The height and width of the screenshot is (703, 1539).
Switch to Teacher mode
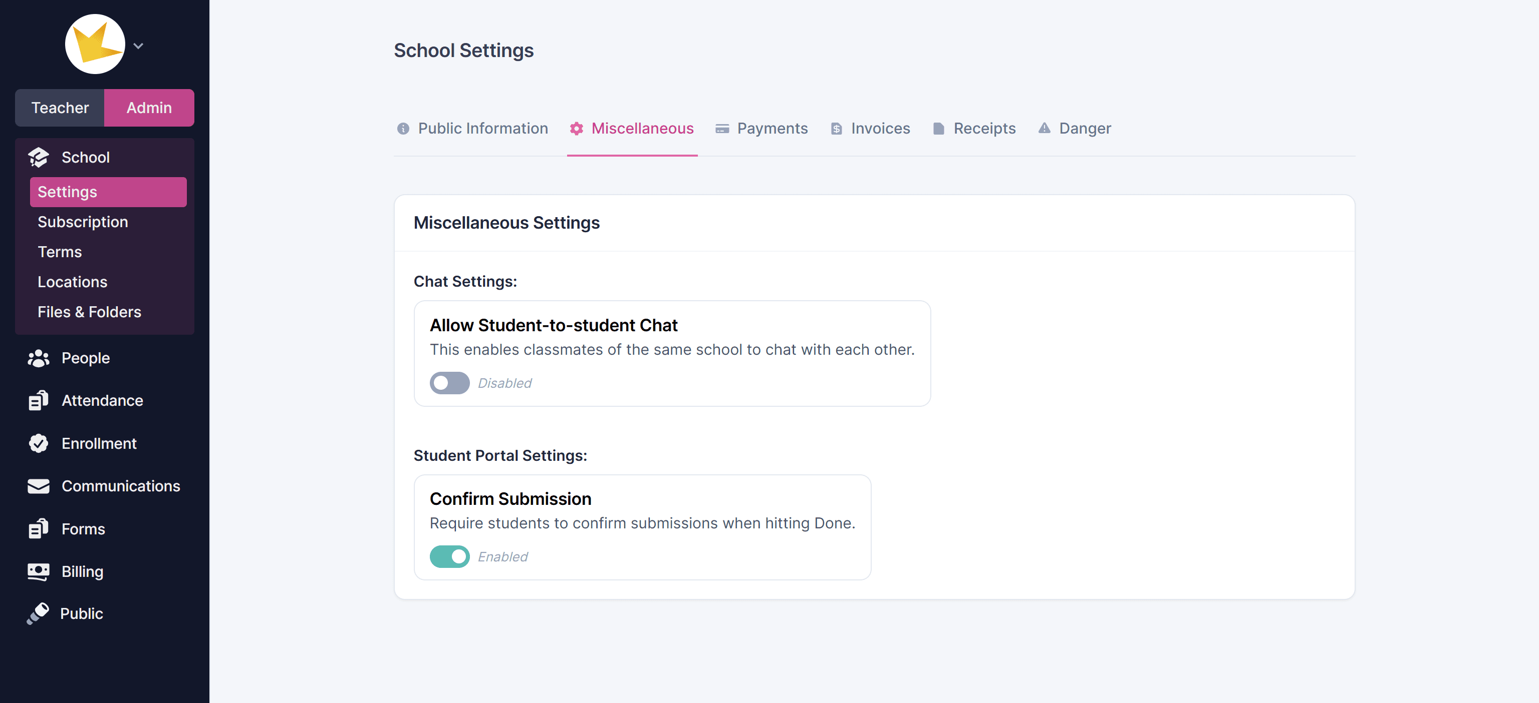pos(60,108)
